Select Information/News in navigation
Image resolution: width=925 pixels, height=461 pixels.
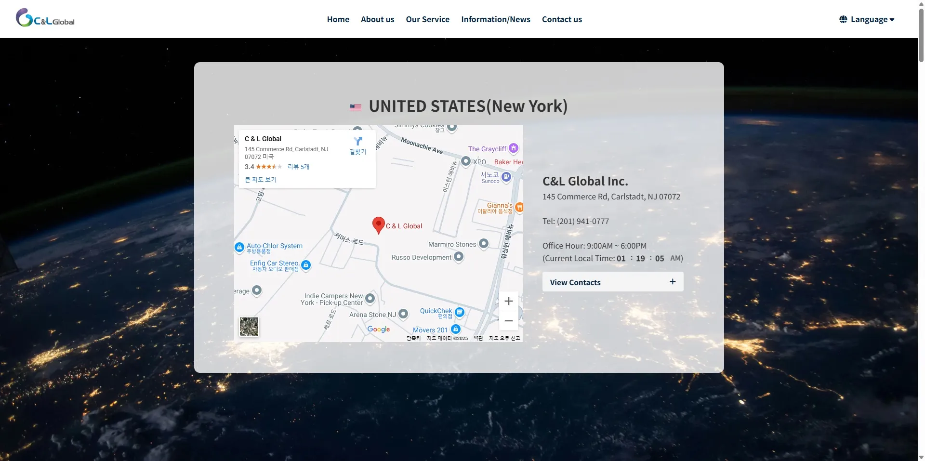coord(496,19)
